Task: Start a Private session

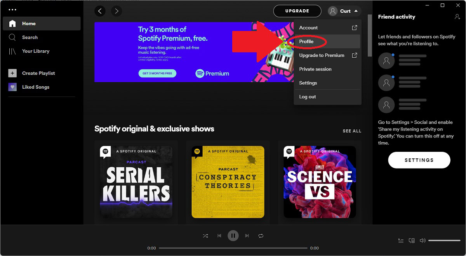Action: (x=328, y=69)
